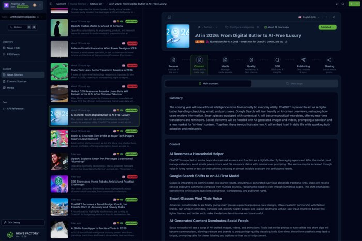Close the article detail panel

[334, 17]
